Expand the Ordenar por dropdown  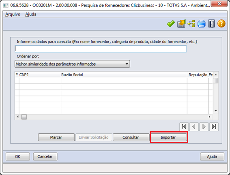pyautogui.click(x=72, y=64)
